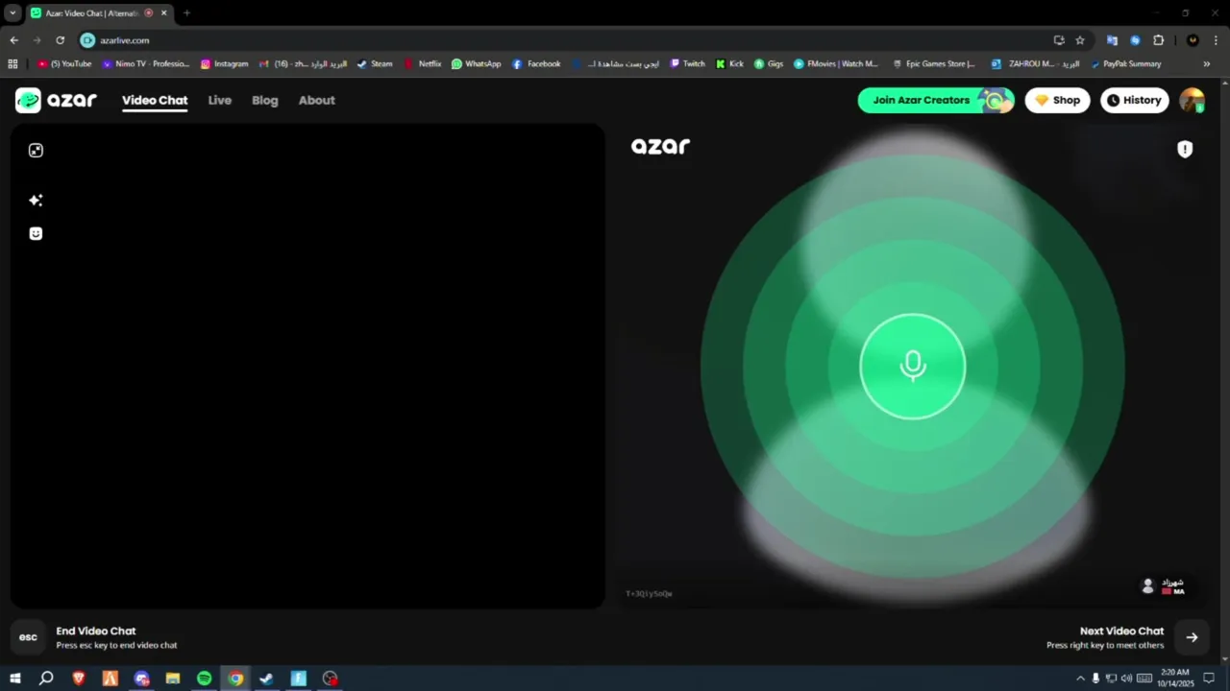The height and width of the screenshot is (691, 1230).
Task: Switch to the Live tab
Action: point(220,100)
